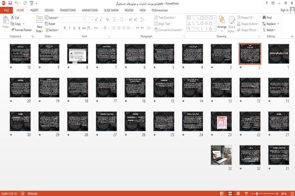Open the Normal view icon in status bar

(222, 194)
